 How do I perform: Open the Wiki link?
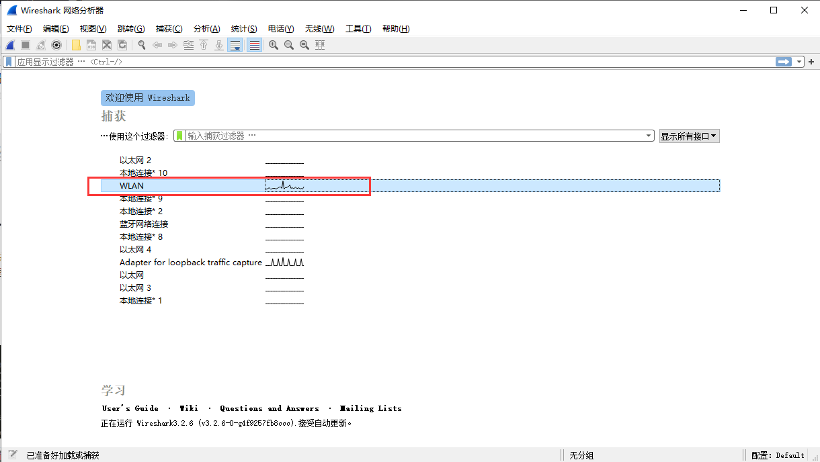point(189,408)
